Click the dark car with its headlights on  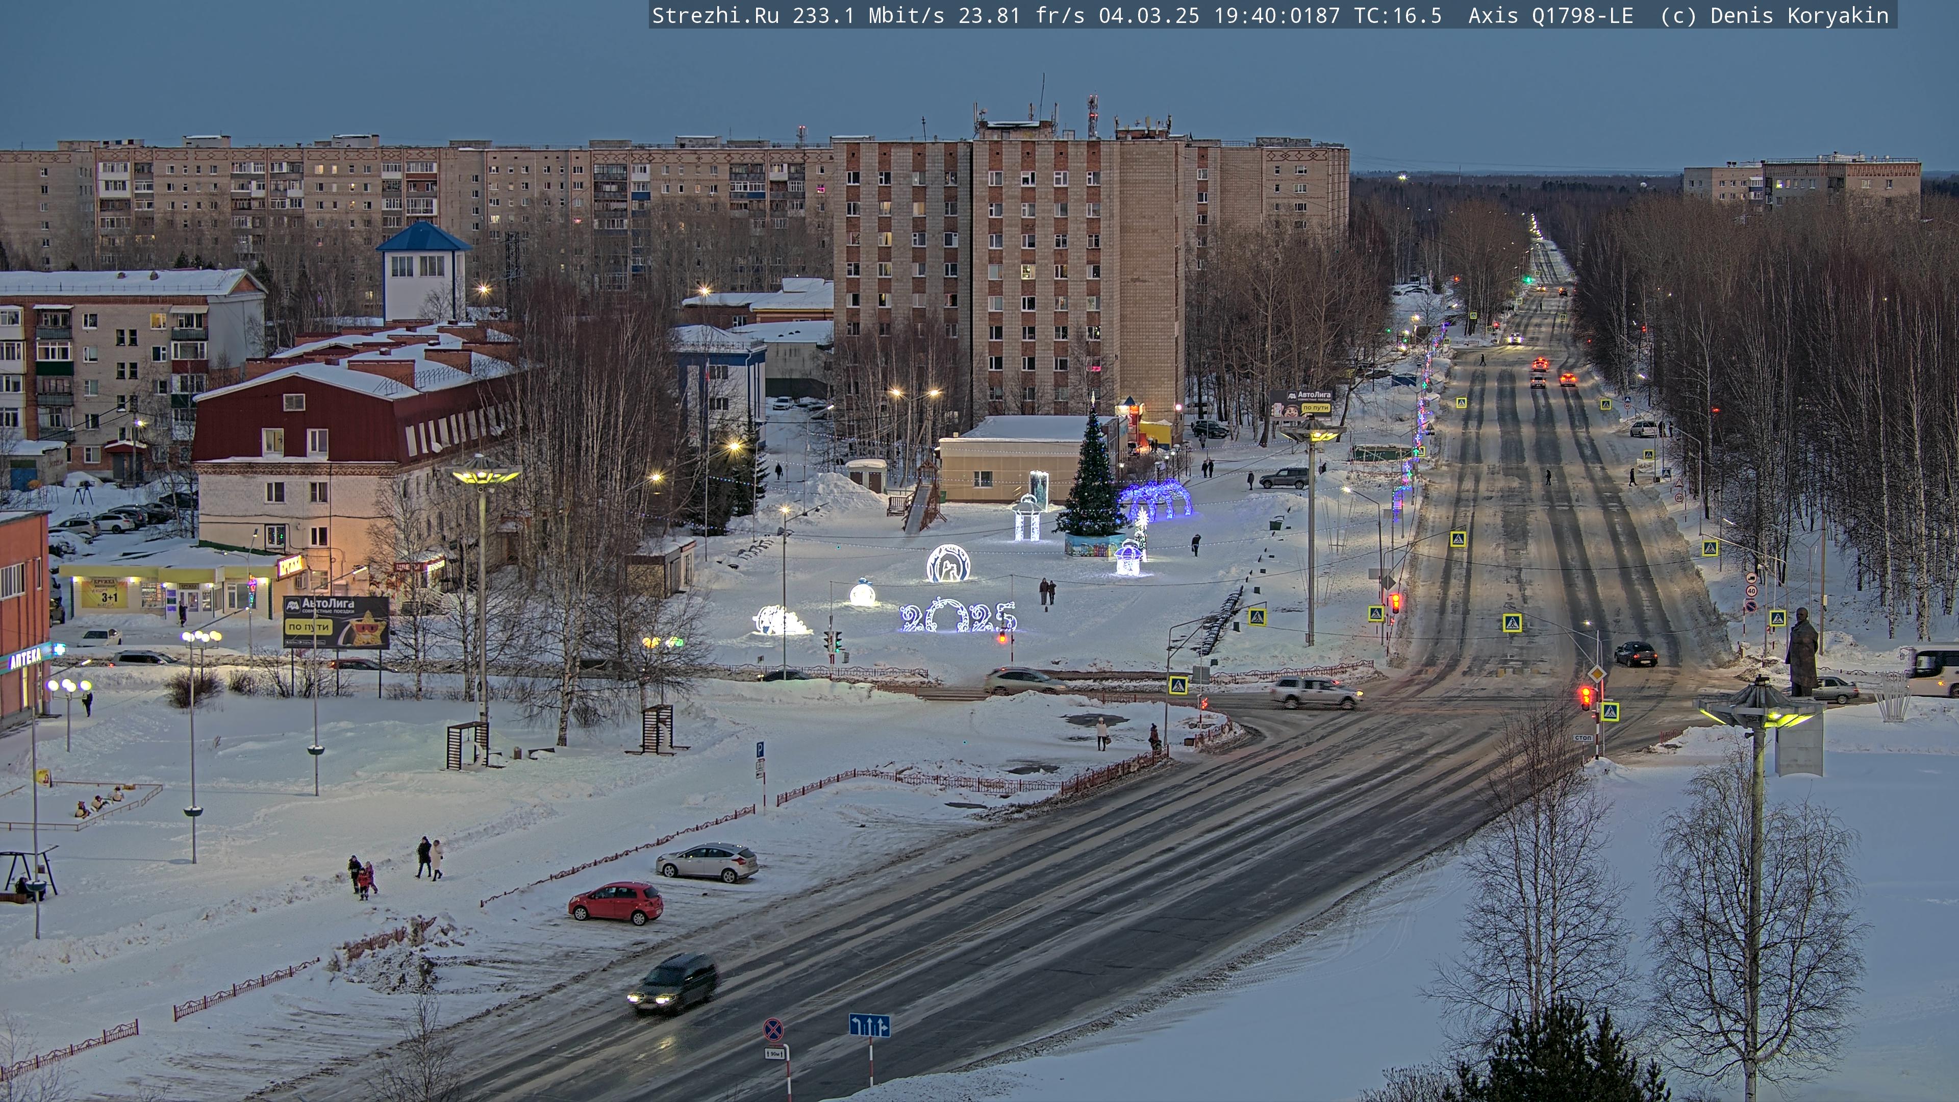(x=673, y=983)
